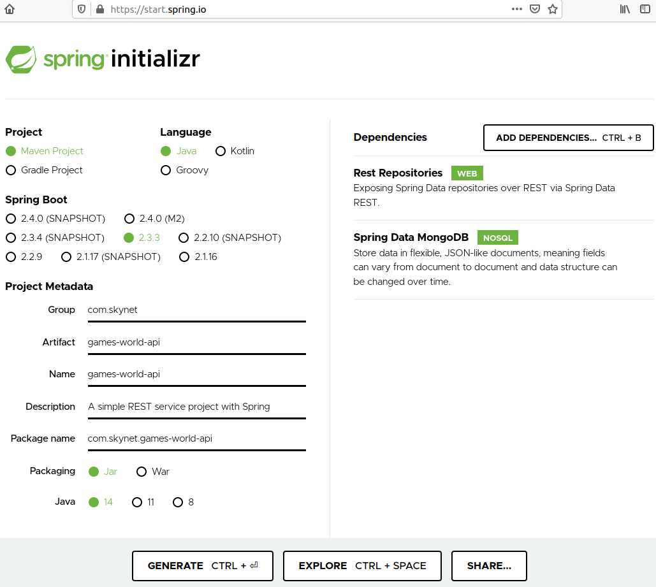Toggle the browser sidebar icon
This screenshot has width=656, height=587.
tap(645, 9)
